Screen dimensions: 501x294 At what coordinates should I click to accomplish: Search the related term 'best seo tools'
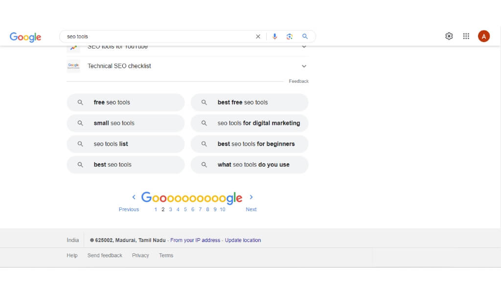(126, 165)
